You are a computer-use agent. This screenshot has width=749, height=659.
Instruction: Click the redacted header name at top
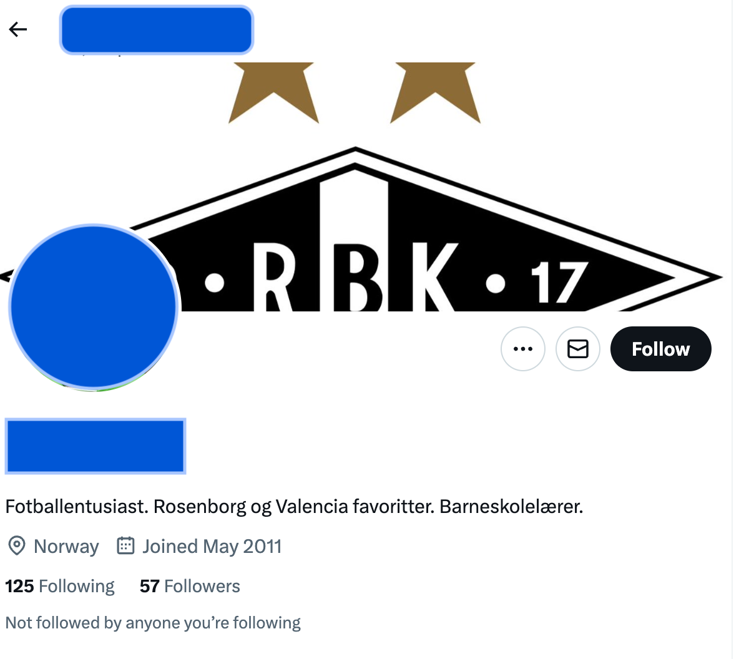pos(156,29)
